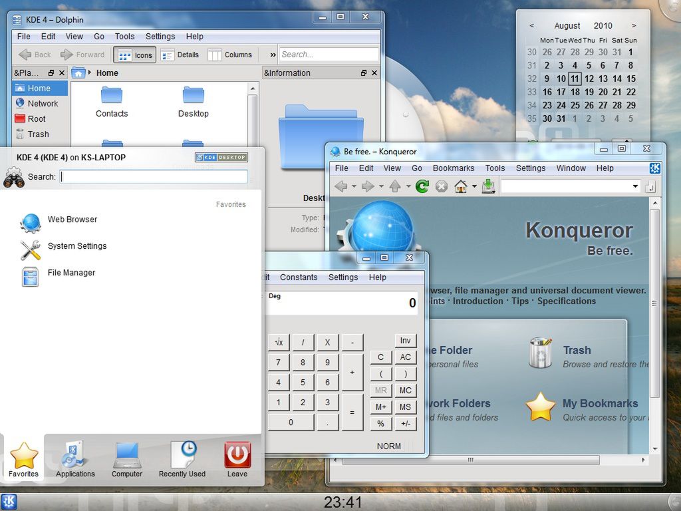This screenshot has height=511, width=681.
Task: Open the Desktop folder icon in Dolphin
Action: coord(194,102)
